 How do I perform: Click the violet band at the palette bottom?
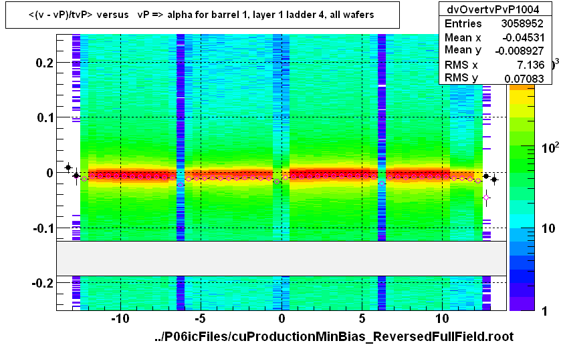pos(522,304)
